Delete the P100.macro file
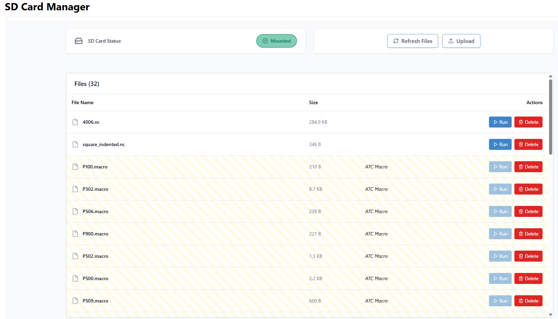Screen dimensions: 558x319 528,167
